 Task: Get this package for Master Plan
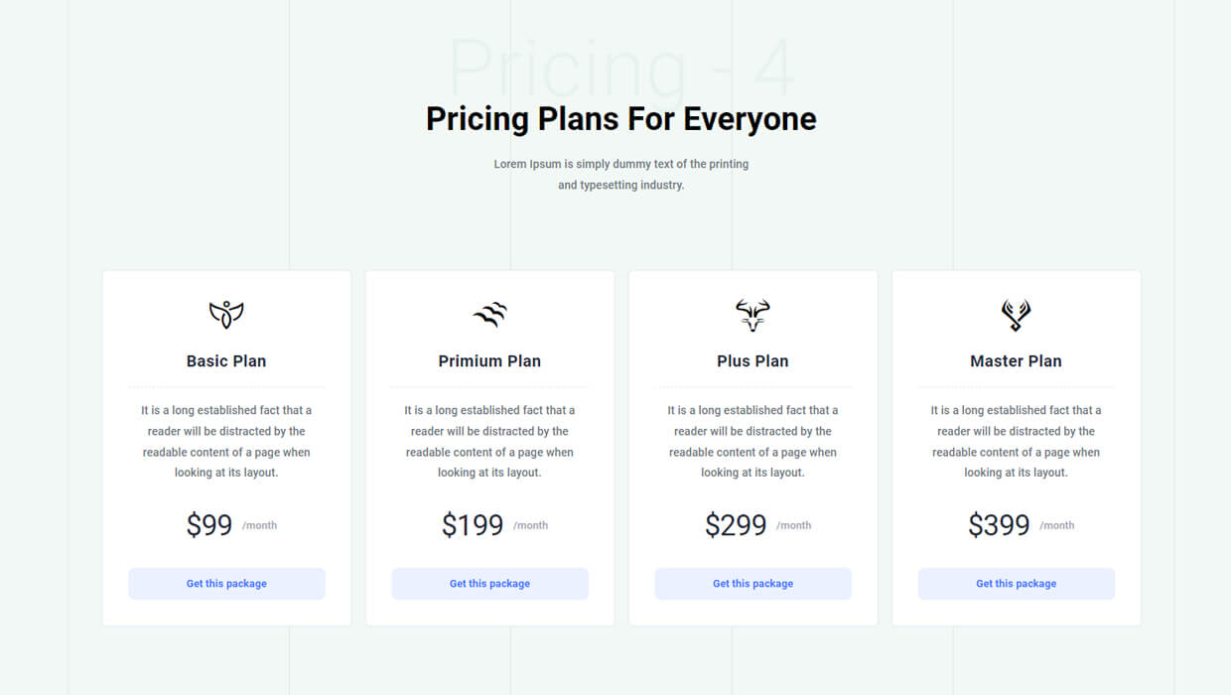1016,584
